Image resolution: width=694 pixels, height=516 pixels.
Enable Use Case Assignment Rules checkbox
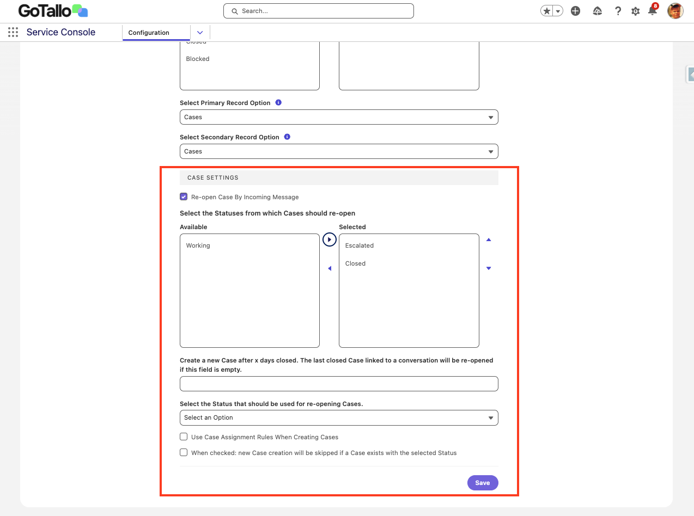tap(184, 437)
